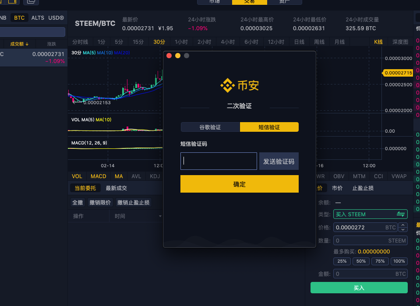Set chart interval to 月线

coord(339,42)
